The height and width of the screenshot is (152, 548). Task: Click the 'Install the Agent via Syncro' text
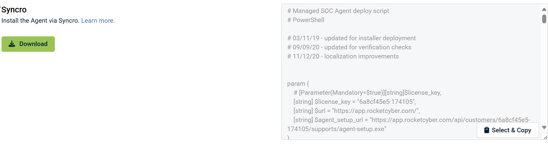40,21
